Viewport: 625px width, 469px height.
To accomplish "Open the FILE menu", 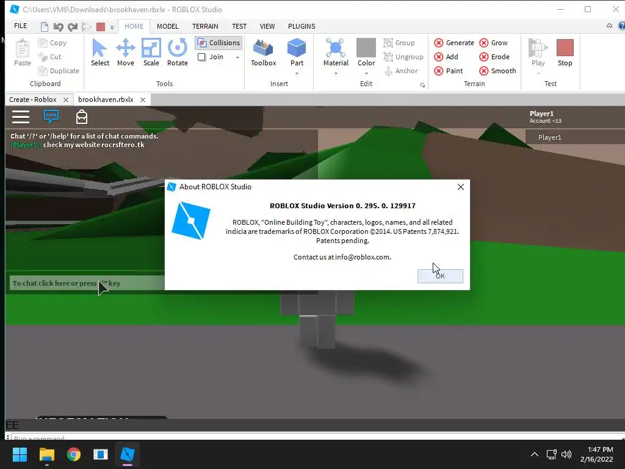I will [20, 26].
